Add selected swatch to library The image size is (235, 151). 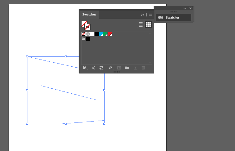click(101, 68)
